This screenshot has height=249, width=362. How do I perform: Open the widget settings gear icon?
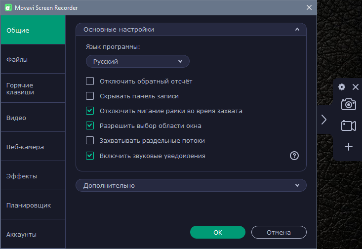pos(342,87)
